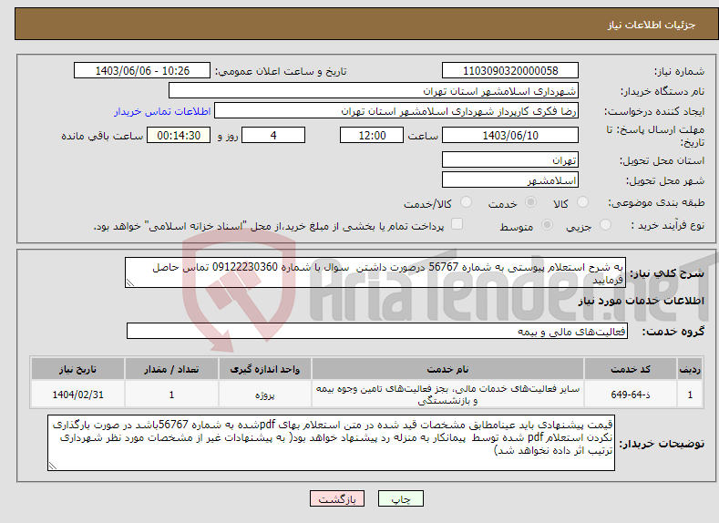The width and height of the screenshot is (719, 523).
Task: Click the ردیف column header
Action: pos(690,369)
